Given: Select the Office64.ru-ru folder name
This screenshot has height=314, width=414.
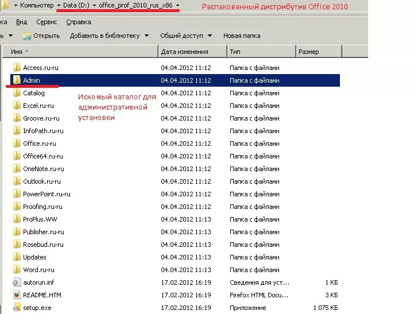Looking at the screenshot, I should 43,156.
